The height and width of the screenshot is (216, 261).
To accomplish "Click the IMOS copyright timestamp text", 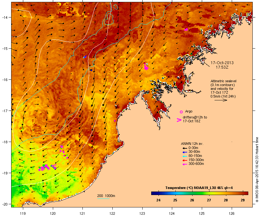I will 257,170.
